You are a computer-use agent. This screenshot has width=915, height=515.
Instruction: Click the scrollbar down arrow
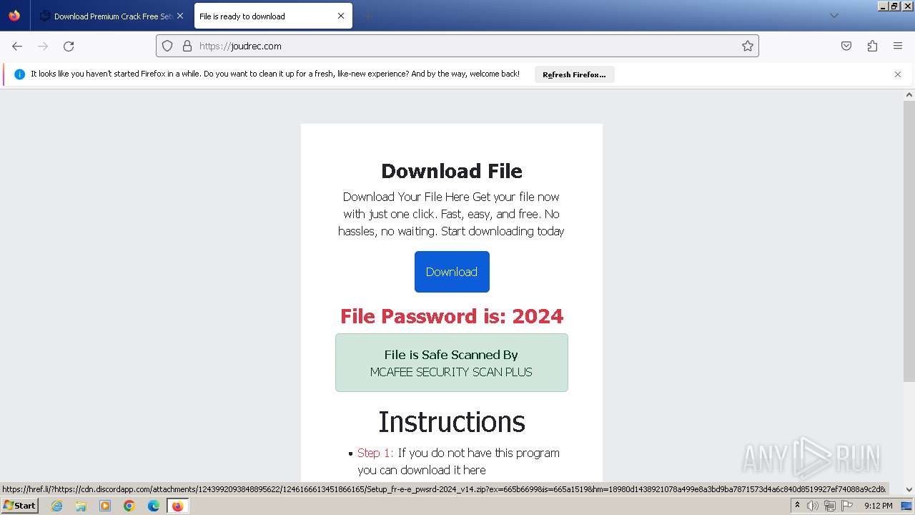[x=909, y=490]
